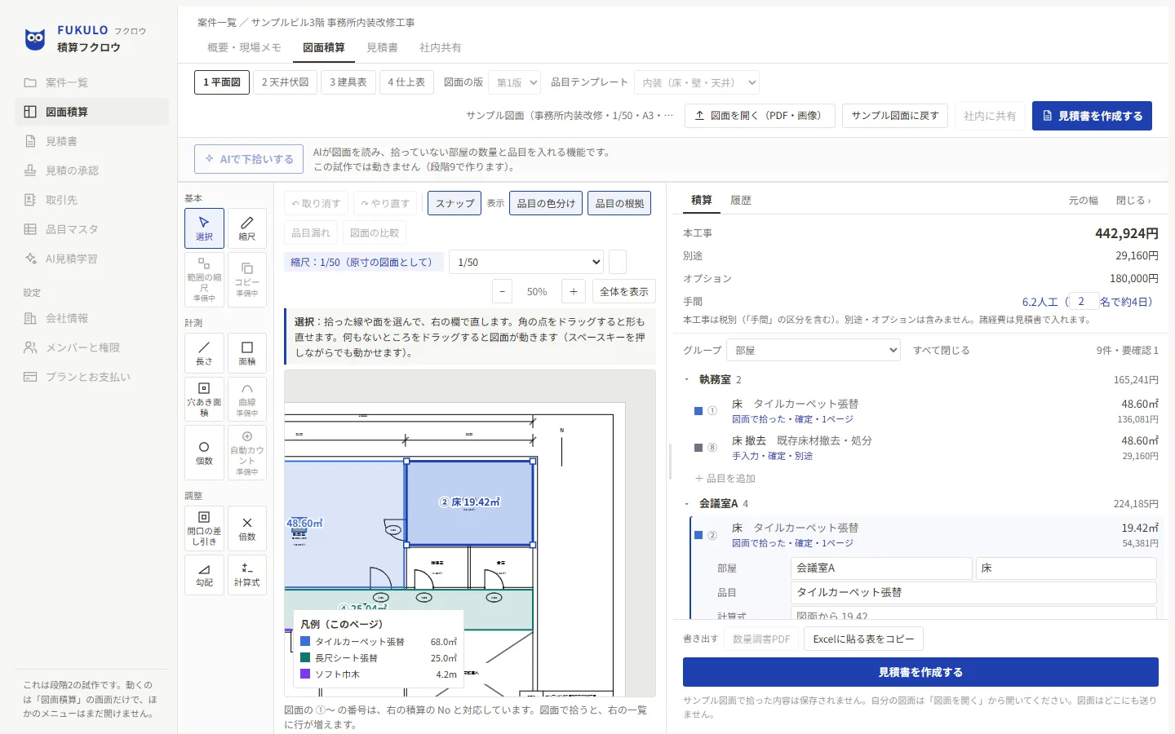Open AI見積学習 in the sidebar

[91, 259]
